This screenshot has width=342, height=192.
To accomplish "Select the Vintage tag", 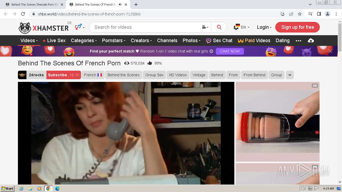I will click(x=199, y=75).
